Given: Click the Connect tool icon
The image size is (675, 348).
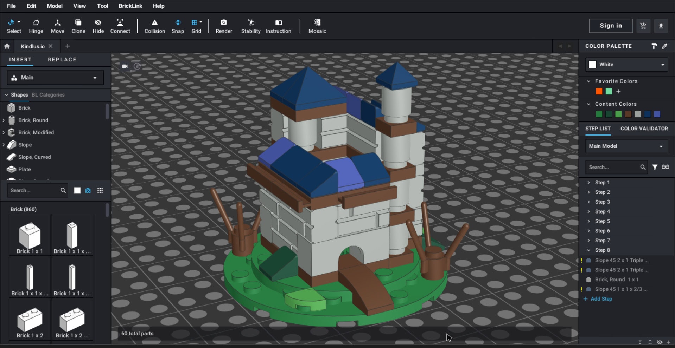Looking at the screenshot, I should 120,26.
